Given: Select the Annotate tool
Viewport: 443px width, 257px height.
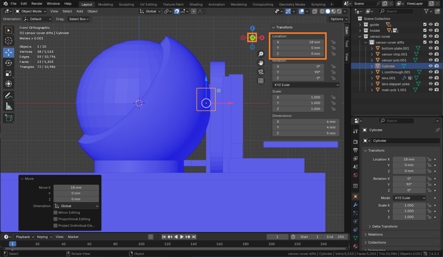Looking at the screenshot, I should pos(9,96).
